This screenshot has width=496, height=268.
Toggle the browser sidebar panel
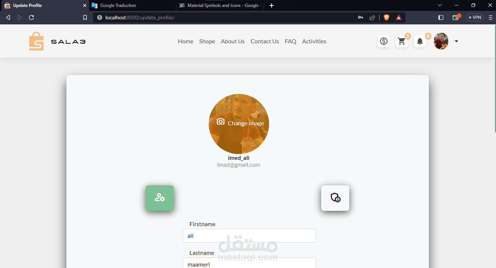[x=441, y=17]
